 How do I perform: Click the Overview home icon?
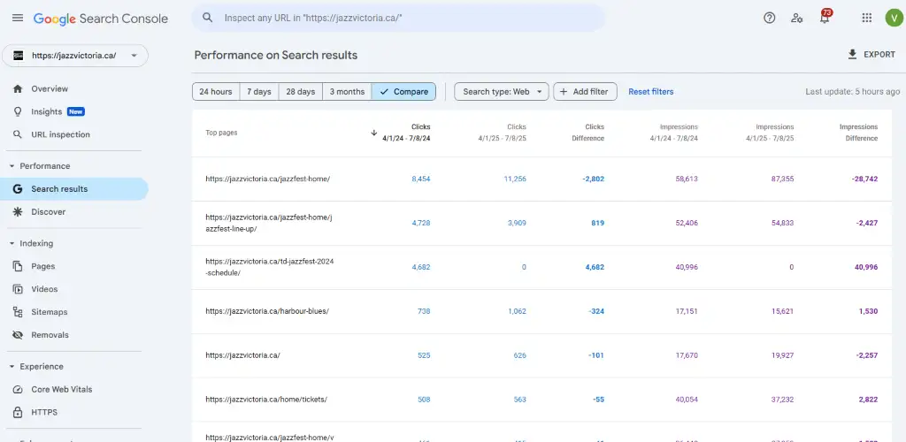[18, 89]
